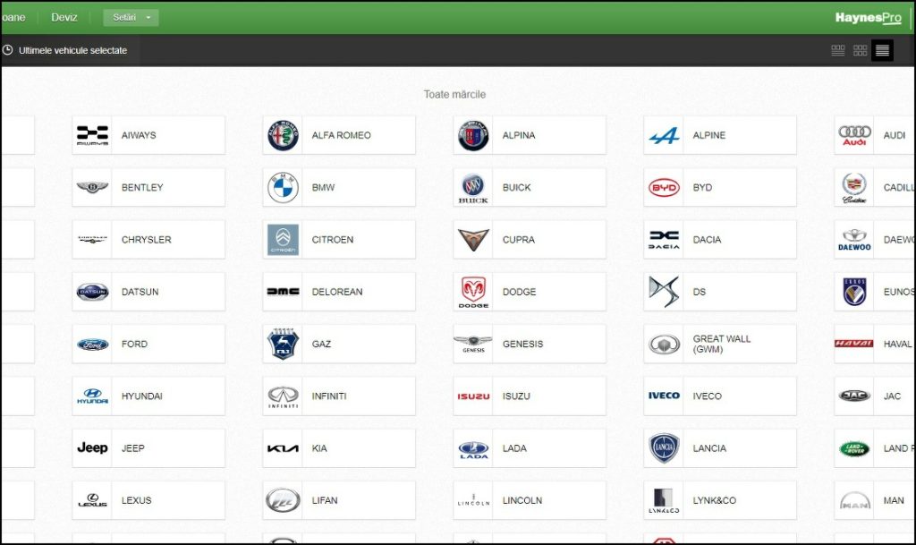
Task: Click the Ford oval logo
Action: 92,344
